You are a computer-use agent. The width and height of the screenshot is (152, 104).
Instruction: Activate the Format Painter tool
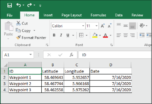[31, 38]
